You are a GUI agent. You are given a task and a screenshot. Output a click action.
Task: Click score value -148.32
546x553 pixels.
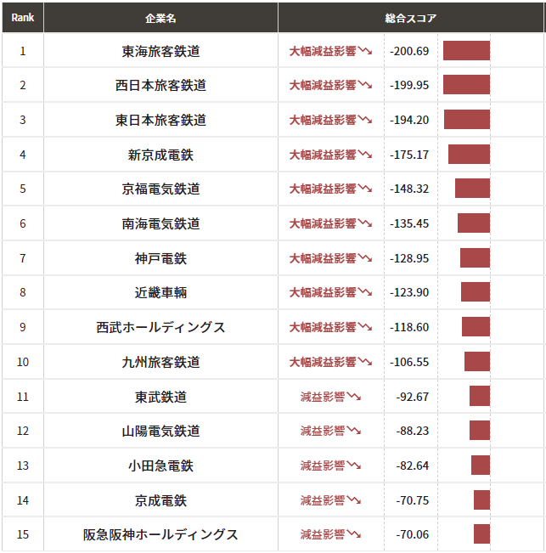pyautogui.click(x=409, y=189)
